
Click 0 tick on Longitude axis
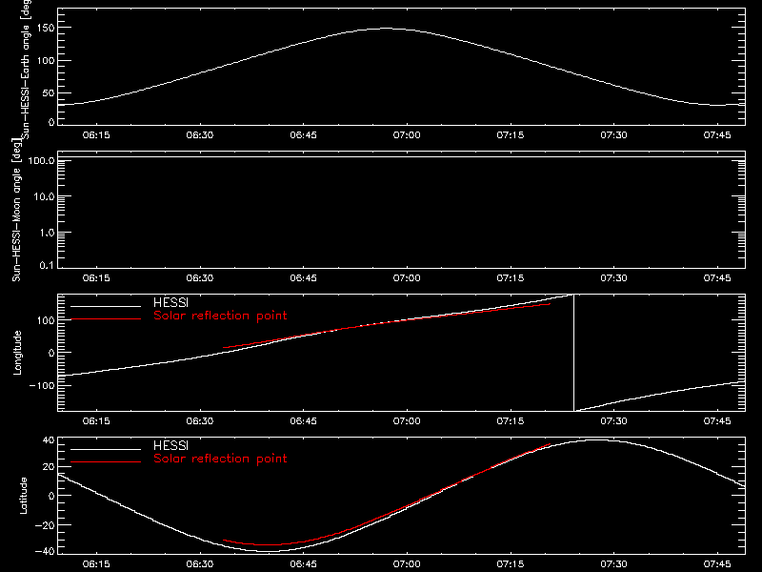click(51, 353)
